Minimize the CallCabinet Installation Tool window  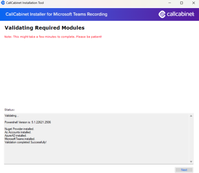coord(170,3)
